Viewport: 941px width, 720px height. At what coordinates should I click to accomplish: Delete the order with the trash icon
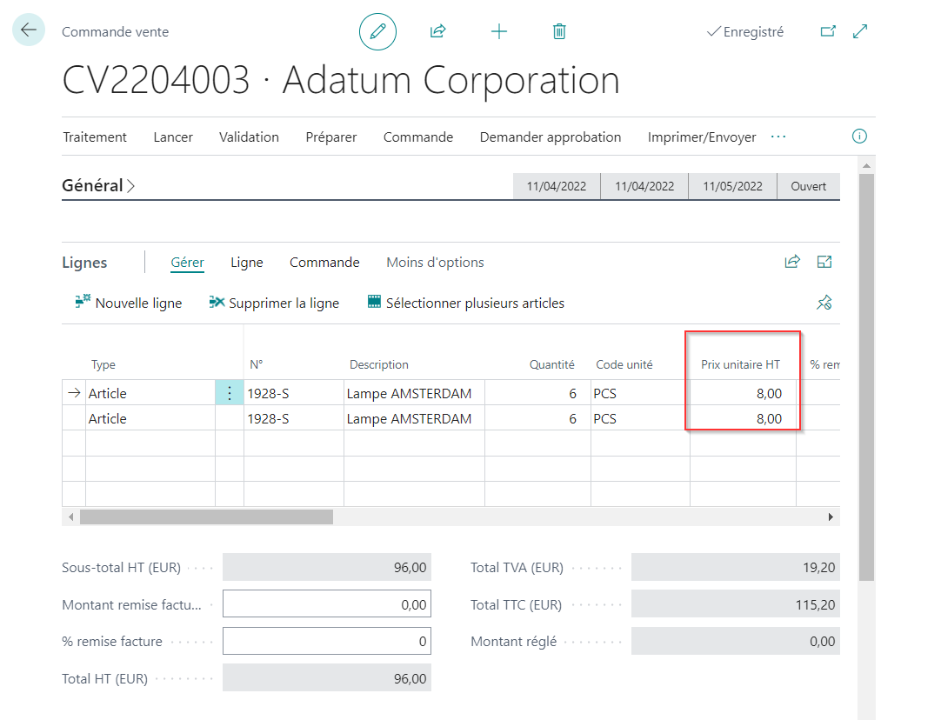559,31
